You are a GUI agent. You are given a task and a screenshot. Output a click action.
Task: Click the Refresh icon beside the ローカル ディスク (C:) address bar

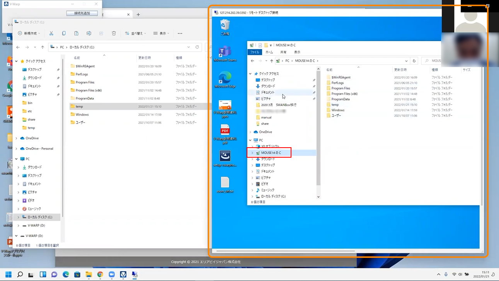(197, 47)
